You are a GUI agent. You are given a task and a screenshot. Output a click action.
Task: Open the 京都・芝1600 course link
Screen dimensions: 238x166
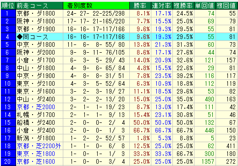tap(36, 161)
